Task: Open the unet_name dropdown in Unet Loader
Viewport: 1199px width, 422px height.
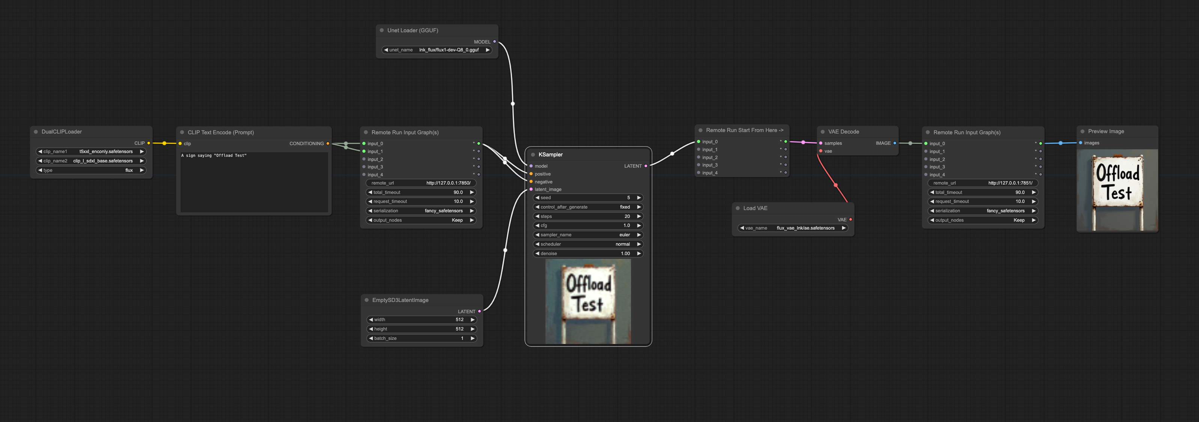Action: point(437,50)
